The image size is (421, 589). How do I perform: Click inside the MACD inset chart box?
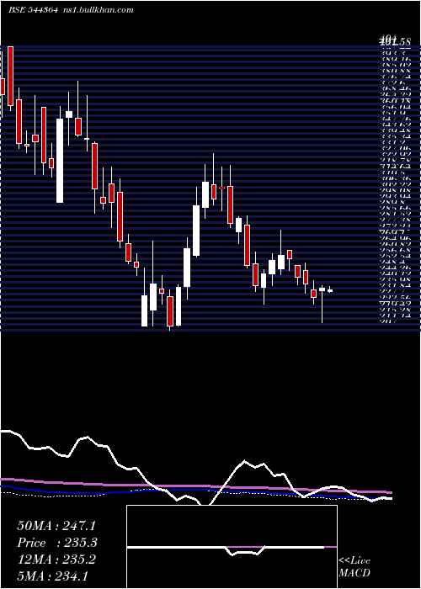(x=232, y=547)
